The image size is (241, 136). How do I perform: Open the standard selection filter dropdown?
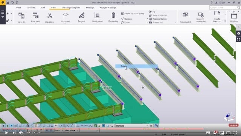click(132, 126)
